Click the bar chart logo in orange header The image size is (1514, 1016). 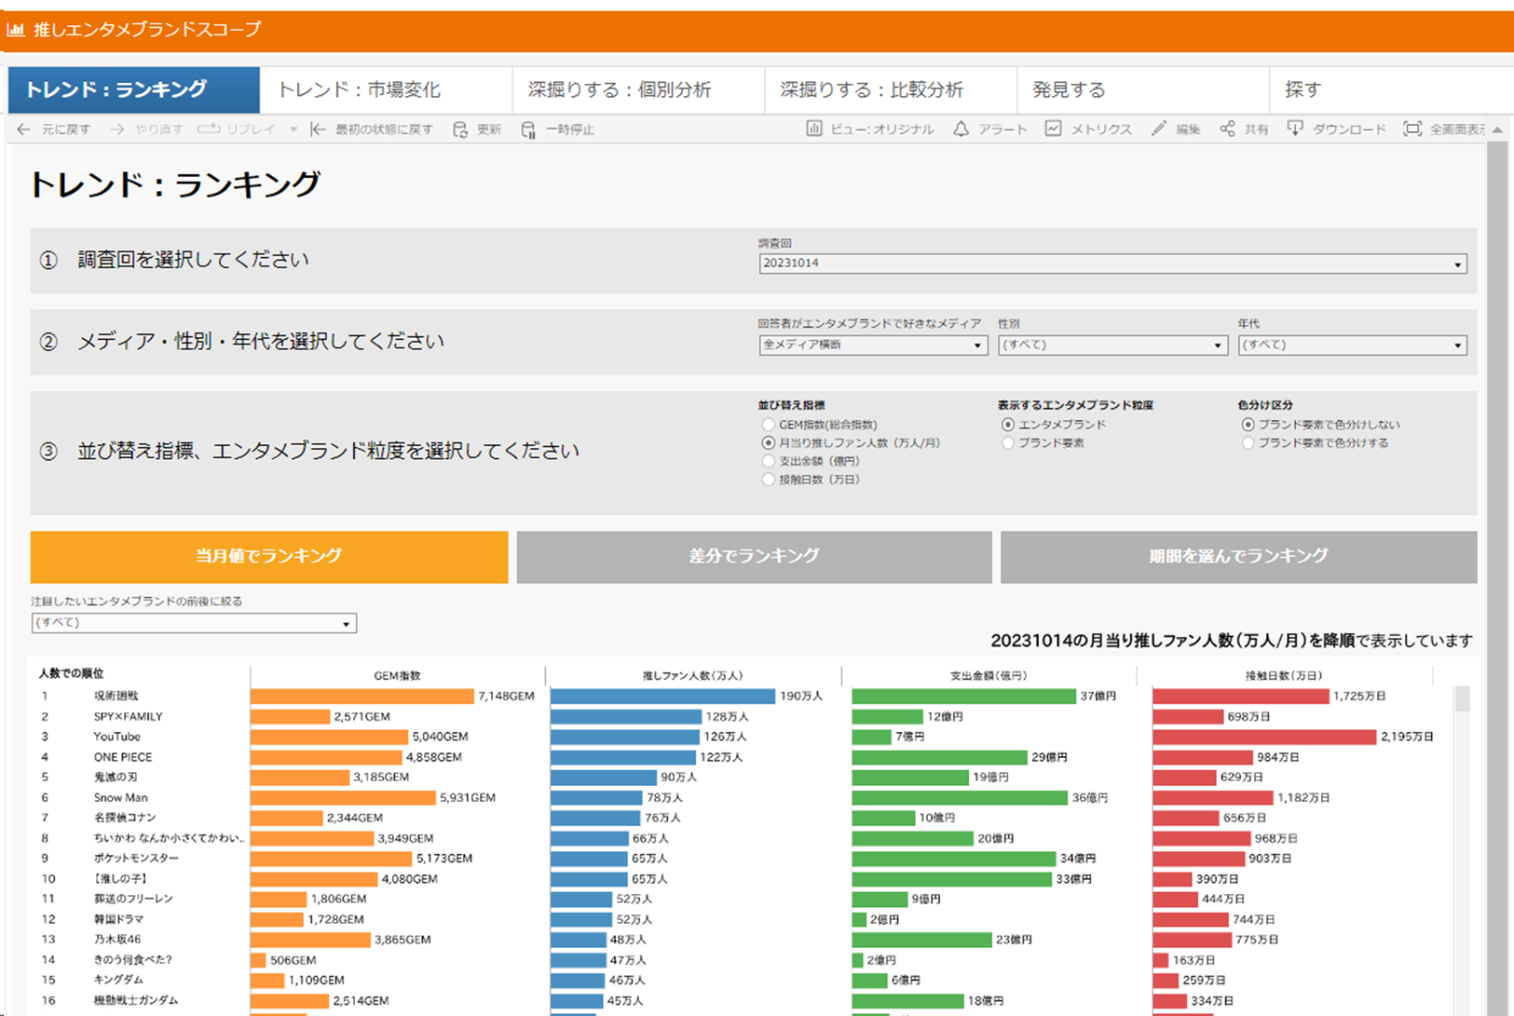point(16,30)
